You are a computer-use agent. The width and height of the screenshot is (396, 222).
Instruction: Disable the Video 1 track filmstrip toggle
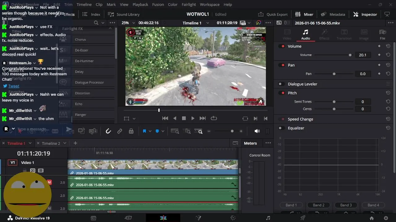[x=41, y=171]
